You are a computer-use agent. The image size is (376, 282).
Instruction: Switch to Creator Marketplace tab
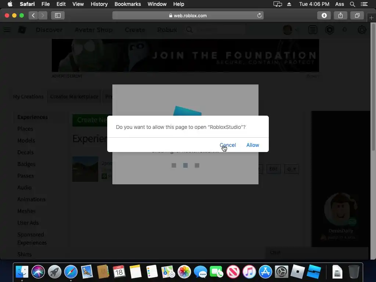(74, 97)
